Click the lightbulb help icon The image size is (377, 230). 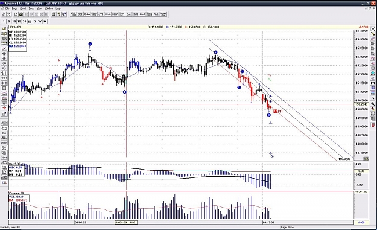click(x=59, y=14)
